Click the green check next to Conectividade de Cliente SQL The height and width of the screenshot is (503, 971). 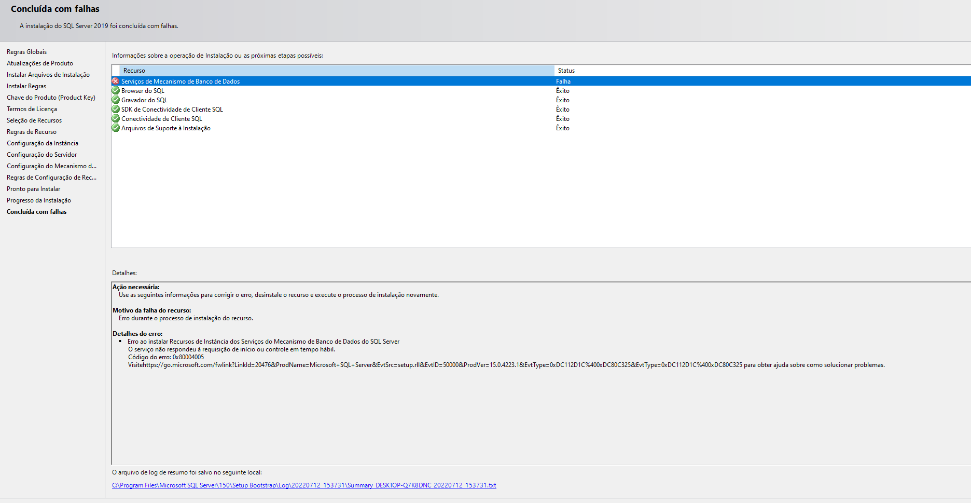(116, 118)
